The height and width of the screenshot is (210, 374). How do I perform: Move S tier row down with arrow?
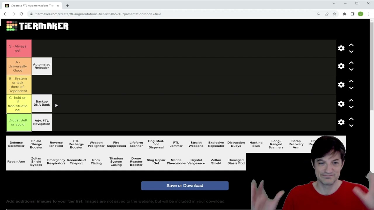(351, 52)
